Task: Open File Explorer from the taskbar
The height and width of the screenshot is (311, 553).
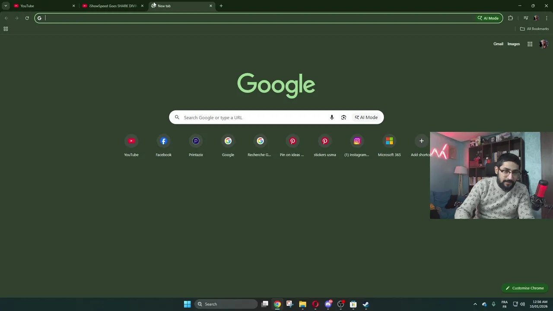Action: (x=302, y=304)
